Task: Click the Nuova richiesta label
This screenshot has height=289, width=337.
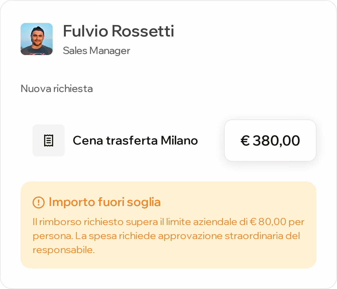Action: click(57, 89)
